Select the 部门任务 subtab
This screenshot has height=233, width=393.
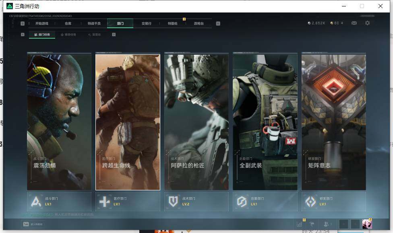click(42, 35)
